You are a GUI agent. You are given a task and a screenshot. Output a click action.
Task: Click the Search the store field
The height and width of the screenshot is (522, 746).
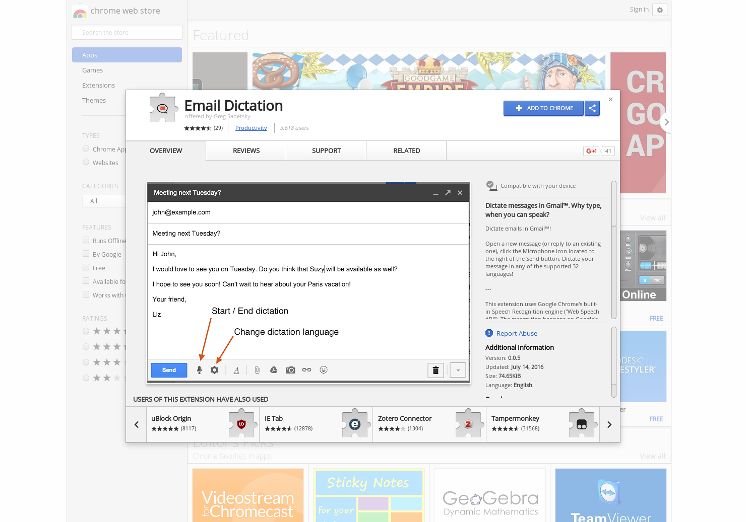coord(127,32)
